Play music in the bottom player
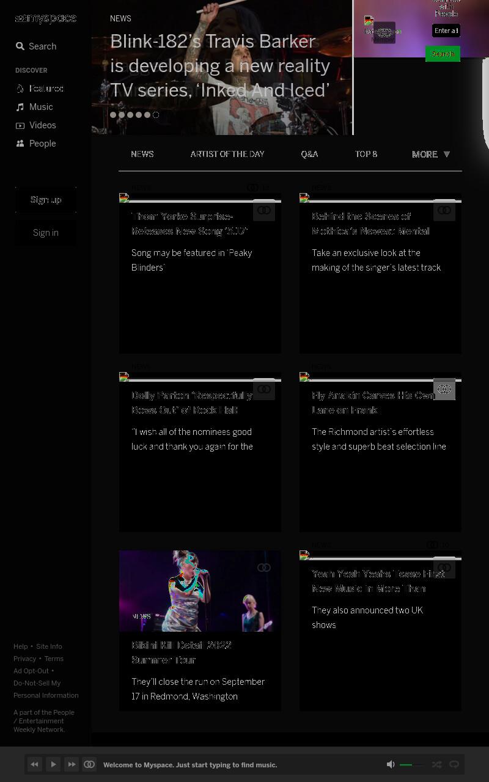Viewport: 489px width, 782px height. (53, 764)
